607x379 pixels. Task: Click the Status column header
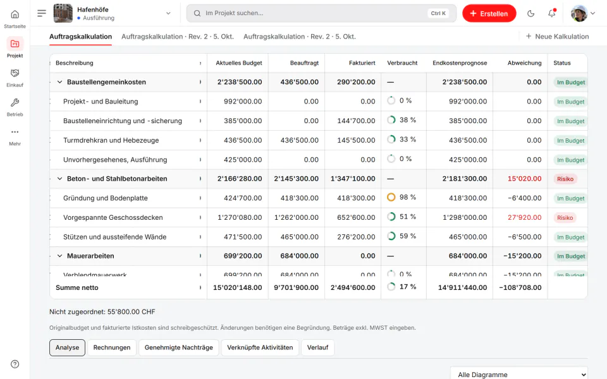coord(561,63)
